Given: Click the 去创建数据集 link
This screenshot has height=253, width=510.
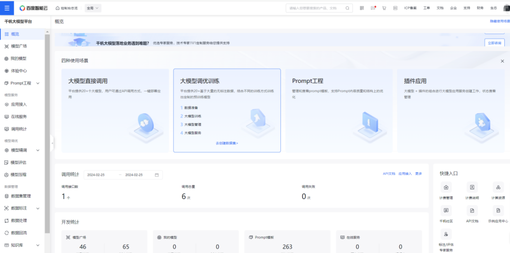Looking at the screenshot, I should pyautogui.click(x=227, y=143).
